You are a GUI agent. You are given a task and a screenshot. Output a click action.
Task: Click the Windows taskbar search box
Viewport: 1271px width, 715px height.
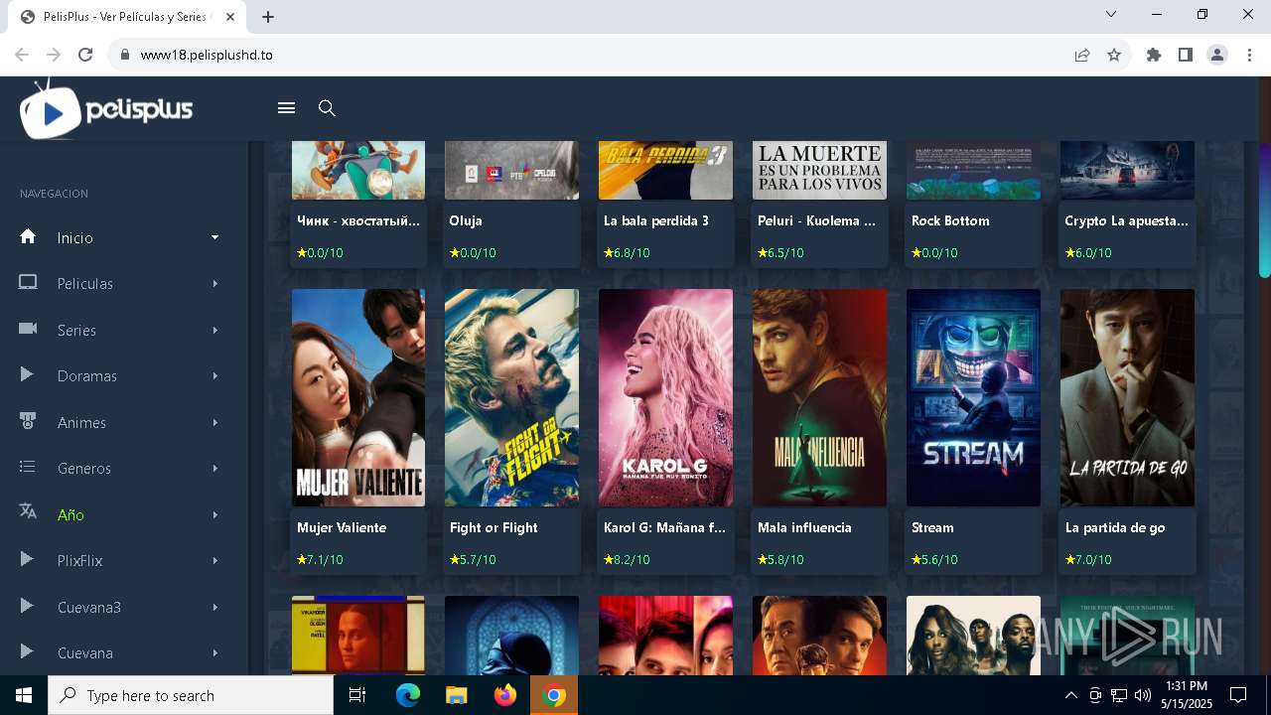click(x=191, y=695)
